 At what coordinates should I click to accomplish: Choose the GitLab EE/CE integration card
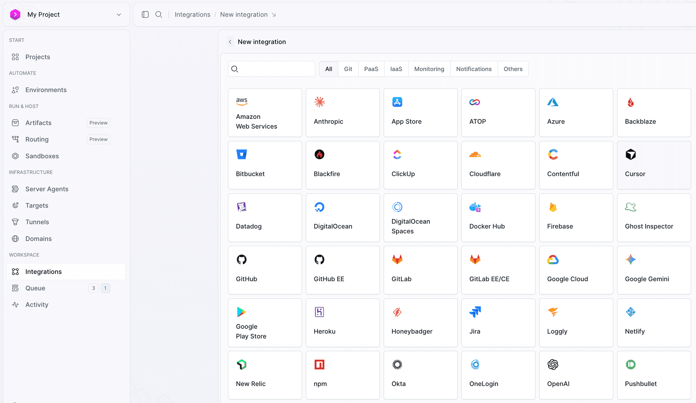coord(498,270)
